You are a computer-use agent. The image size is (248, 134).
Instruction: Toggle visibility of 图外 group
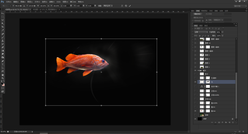195,71
